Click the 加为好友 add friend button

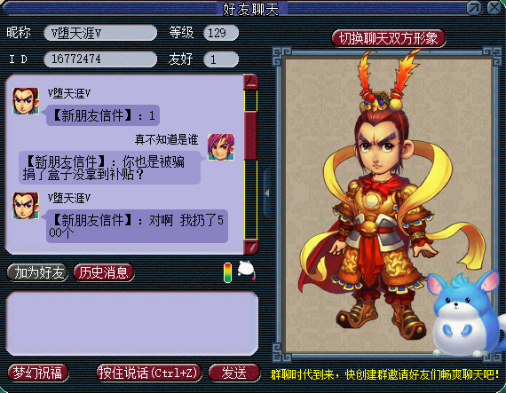[37, 272]
